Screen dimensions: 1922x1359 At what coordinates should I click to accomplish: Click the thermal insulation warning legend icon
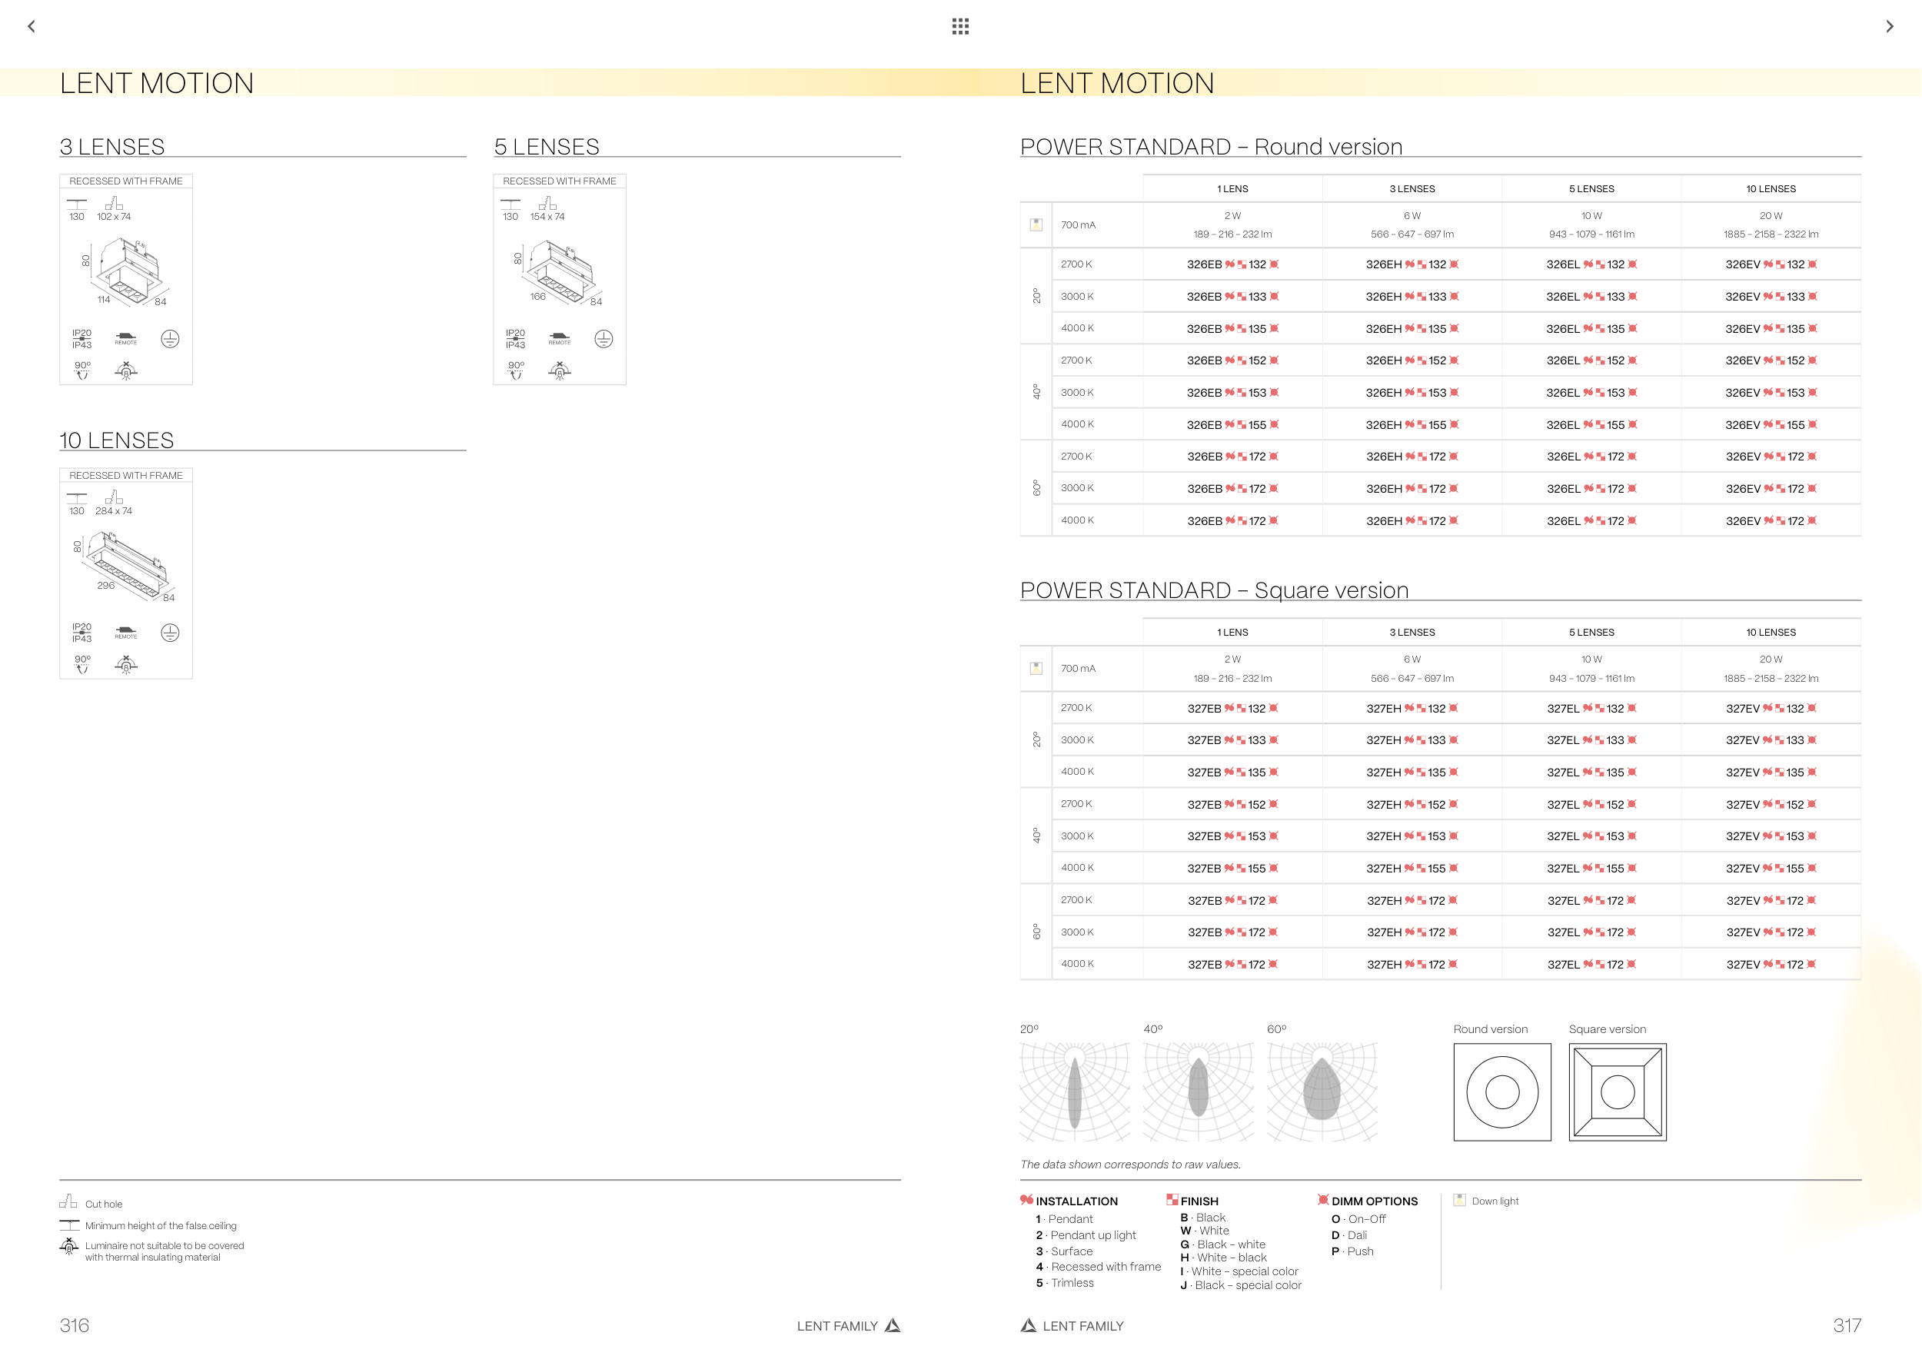pyautogui.click(x=68, y=1247)
